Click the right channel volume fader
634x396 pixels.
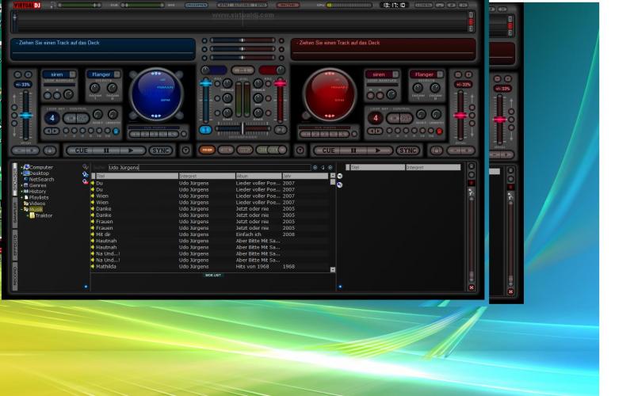tap(280, 83)
